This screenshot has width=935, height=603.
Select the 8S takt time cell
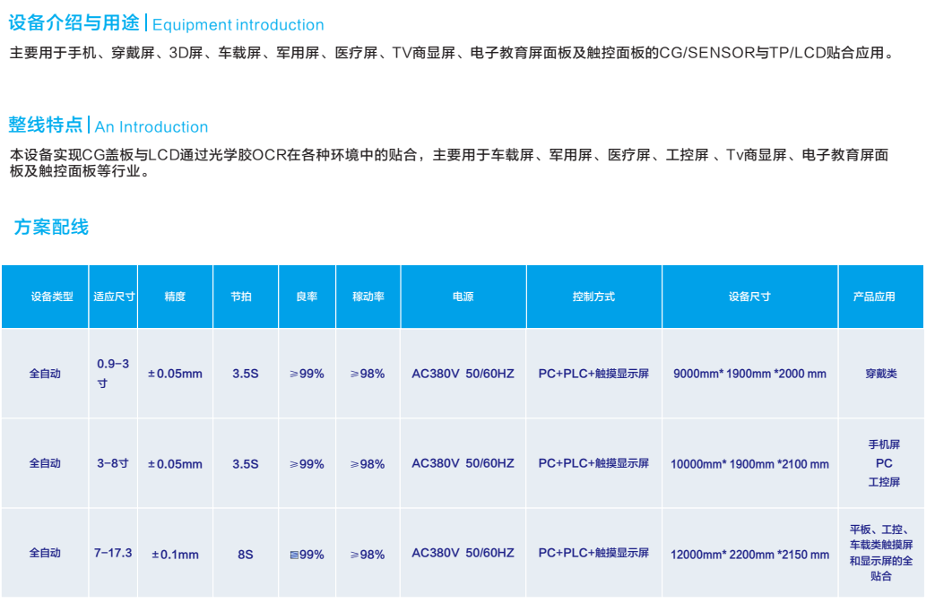pyautogui.click(x=245, y=555)
